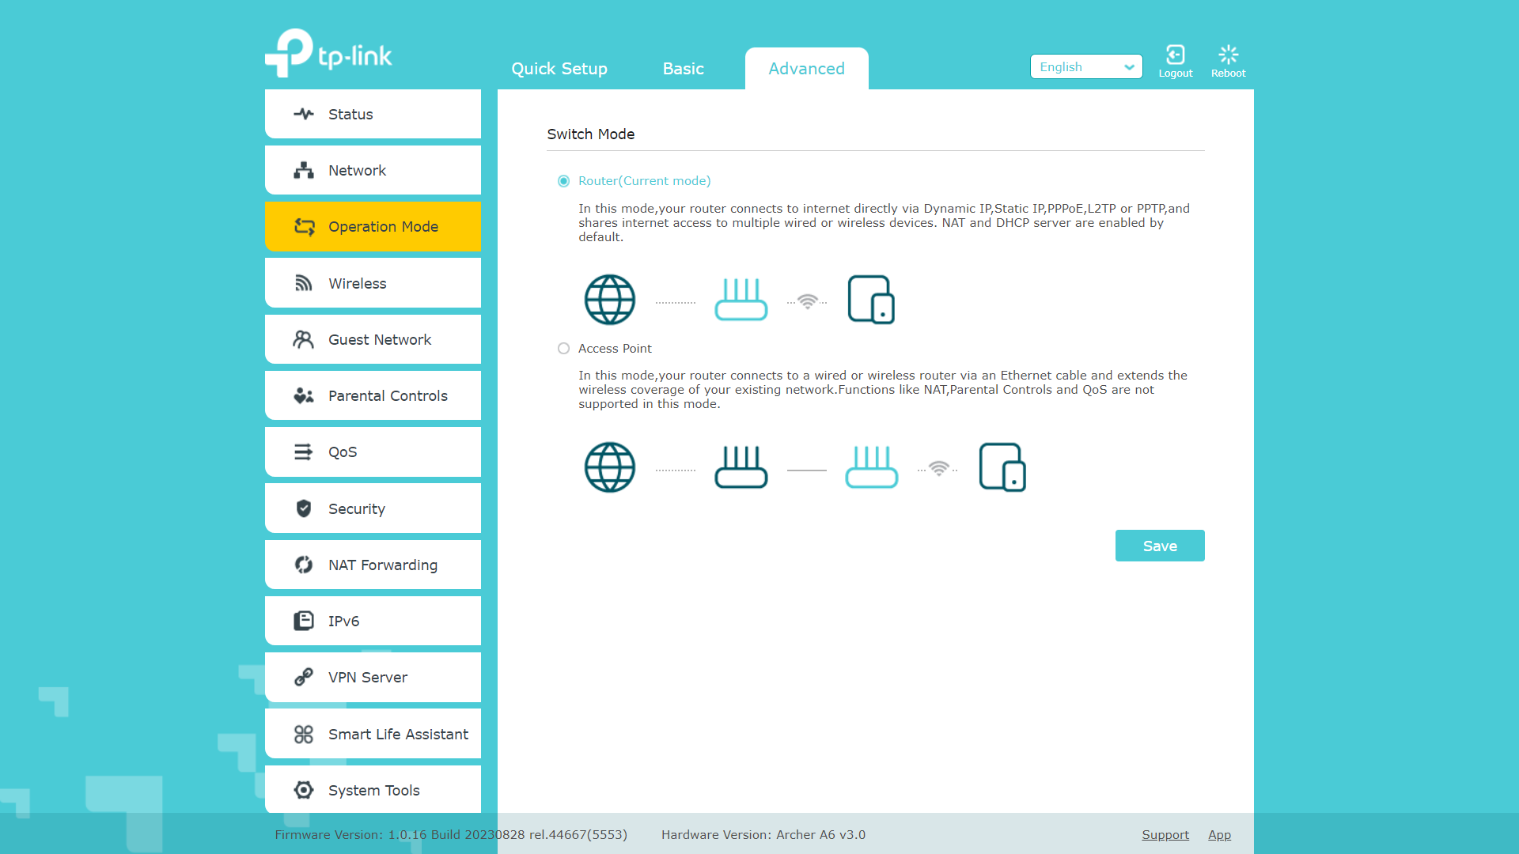Click the Reboot icon

[x=1228, y=55]
